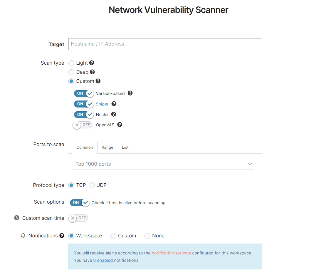Open the Notifications help tooltip
Viewport: 321px width, 280px height.
click(62, 235)
